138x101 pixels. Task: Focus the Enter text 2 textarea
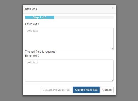tap(69, 71)
